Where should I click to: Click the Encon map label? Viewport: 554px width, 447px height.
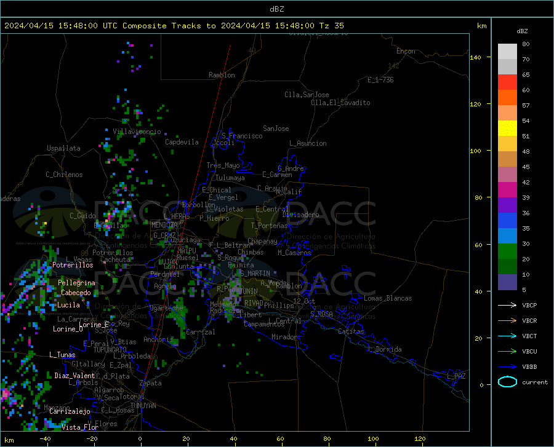point(406,51)
